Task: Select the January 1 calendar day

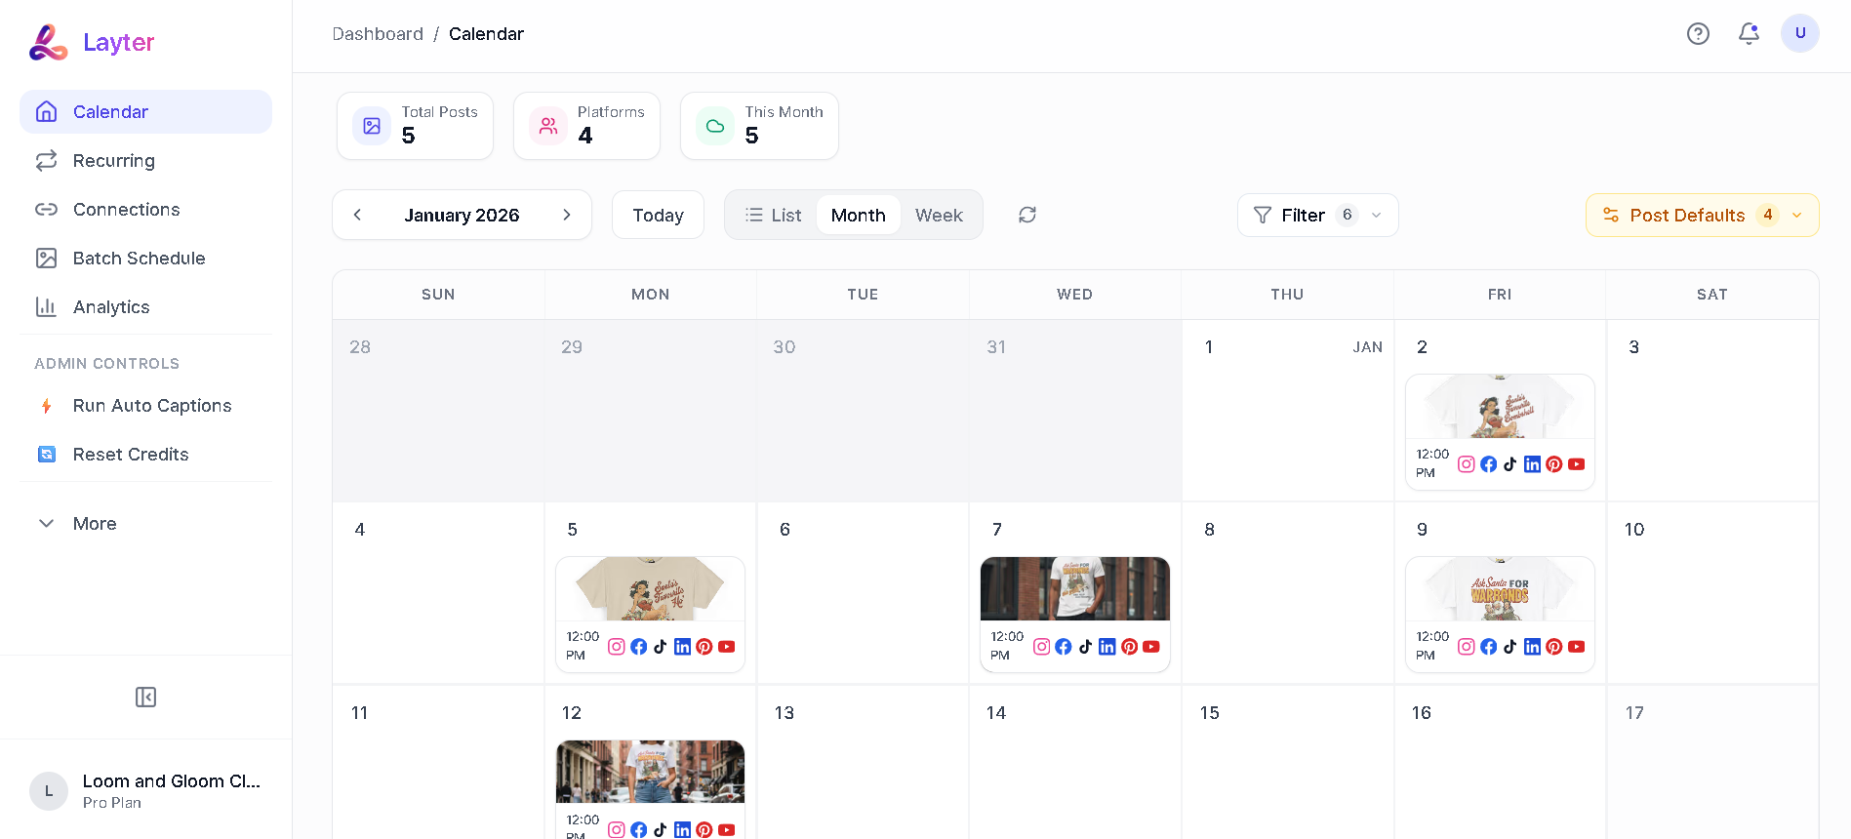Action: [1287, 411]
